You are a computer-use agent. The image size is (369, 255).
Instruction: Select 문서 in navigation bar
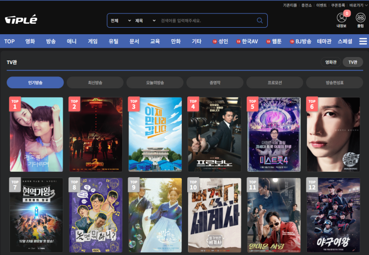(134, 41)
